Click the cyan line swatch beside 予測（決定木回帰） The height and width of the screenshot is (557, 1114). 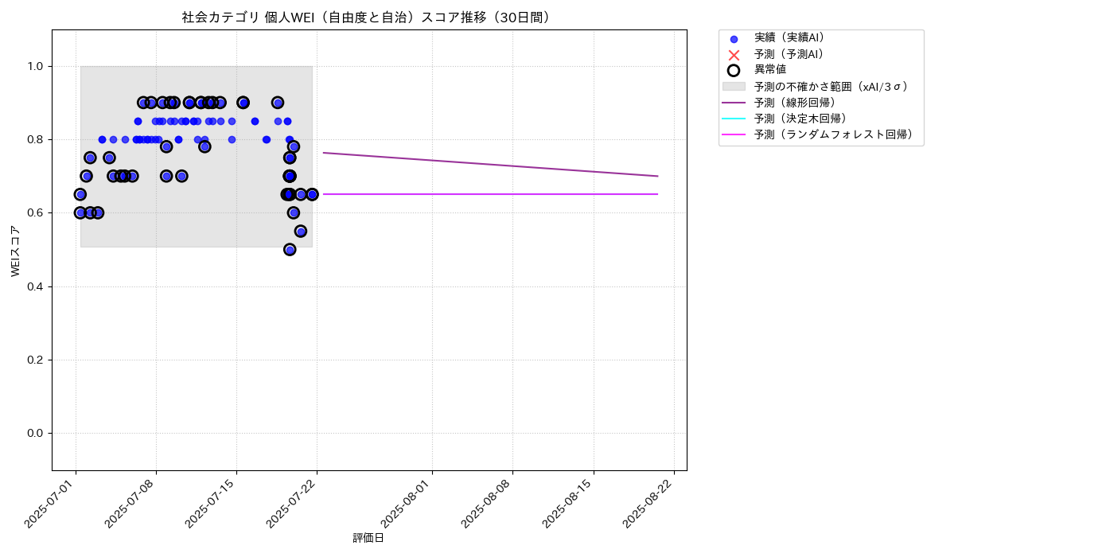(734, 119)
